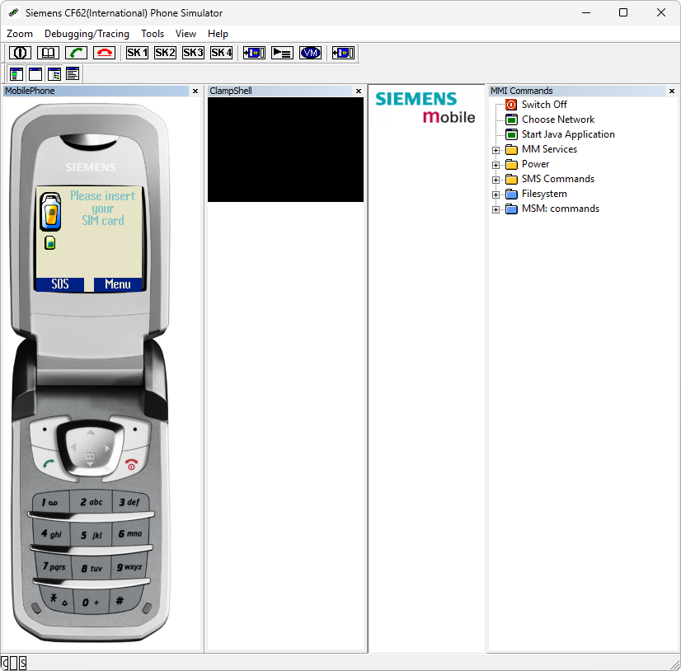Toggle the MMI Commands tree view icon
This screenshot has height=671, width=681.
coord(54,74)
